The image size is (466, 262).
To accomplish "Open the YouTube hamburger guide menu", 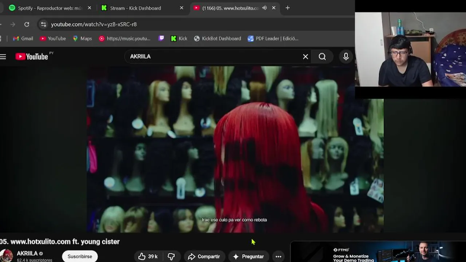I will point(3,56).
